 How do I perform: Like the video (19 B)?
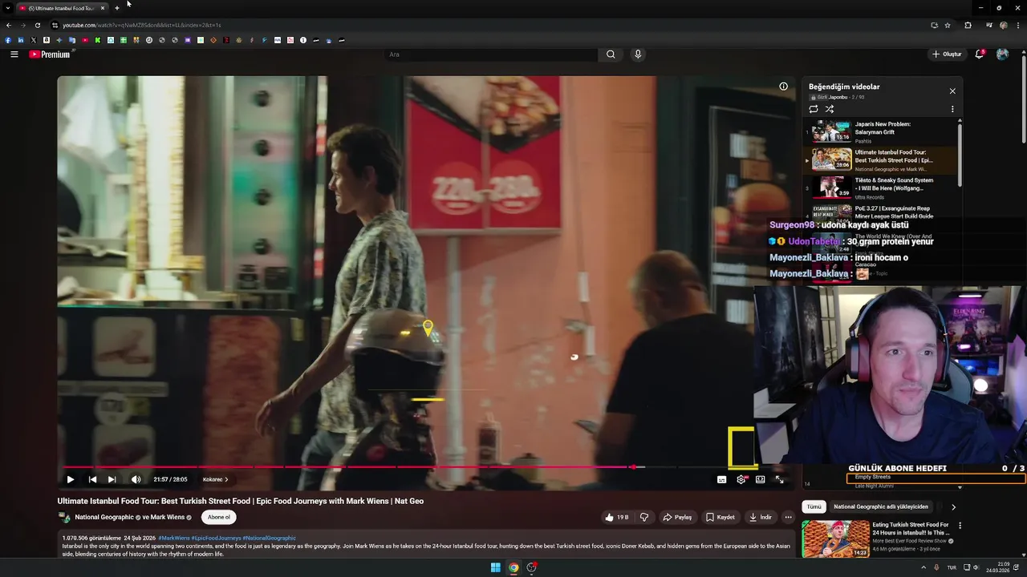coord(617,517)
